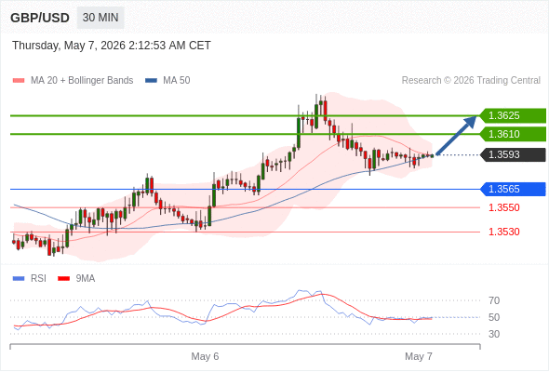Image resolution: width=549 pixels, height=372 pixels.
Task: Click the Research Trading Central copyright text
Action: pyautogui.click(x=471, y=81)
